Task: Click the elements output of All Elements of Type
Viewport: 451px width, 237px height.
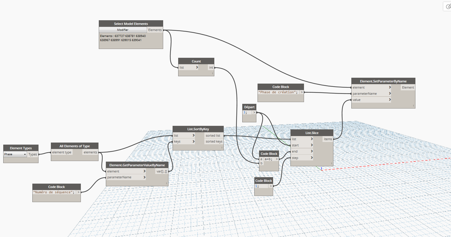Action: click(x=90, y=152)
